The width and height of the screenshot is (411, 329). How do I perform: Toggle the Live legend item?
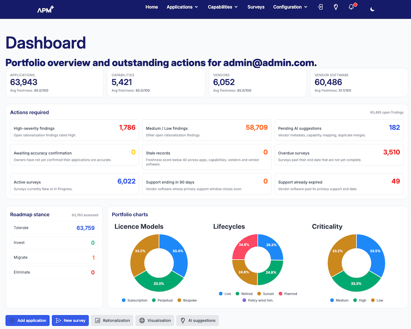[x=225, y=294]
